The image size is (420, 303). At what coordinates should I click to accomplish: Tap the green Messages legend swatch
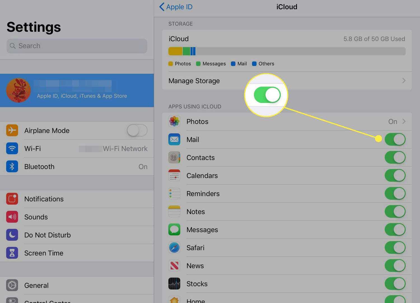[198, 64]
